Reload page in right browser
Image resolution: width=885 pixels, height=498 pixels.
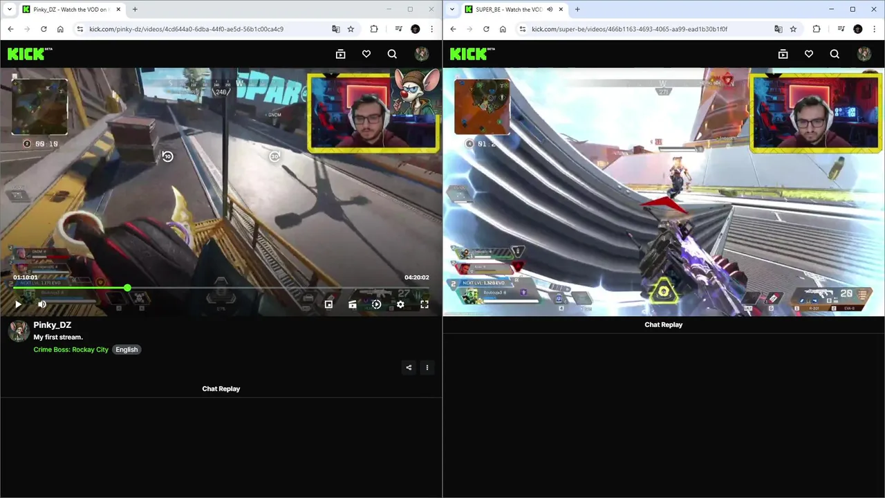coord(486,29)
